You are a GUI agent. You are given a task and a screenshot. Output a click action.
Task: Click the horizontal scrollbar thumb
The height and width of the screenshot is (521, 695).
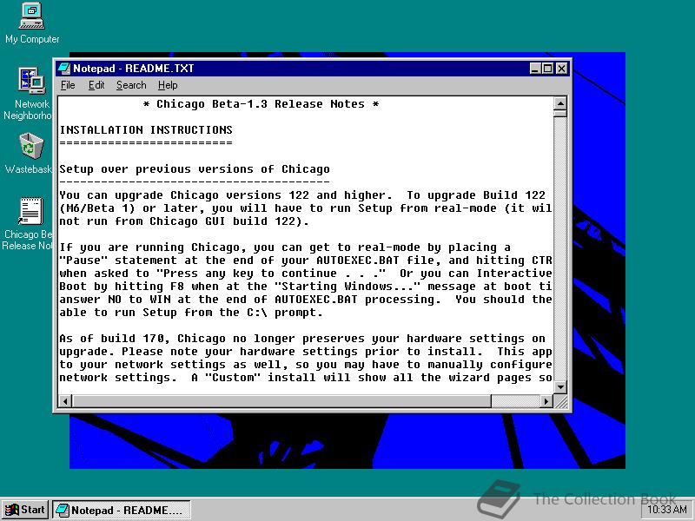tap(281, 401)
